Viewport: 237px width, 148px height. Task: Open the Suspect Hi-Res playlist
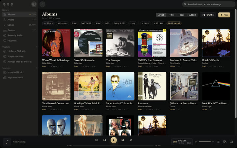click(19, 57)
